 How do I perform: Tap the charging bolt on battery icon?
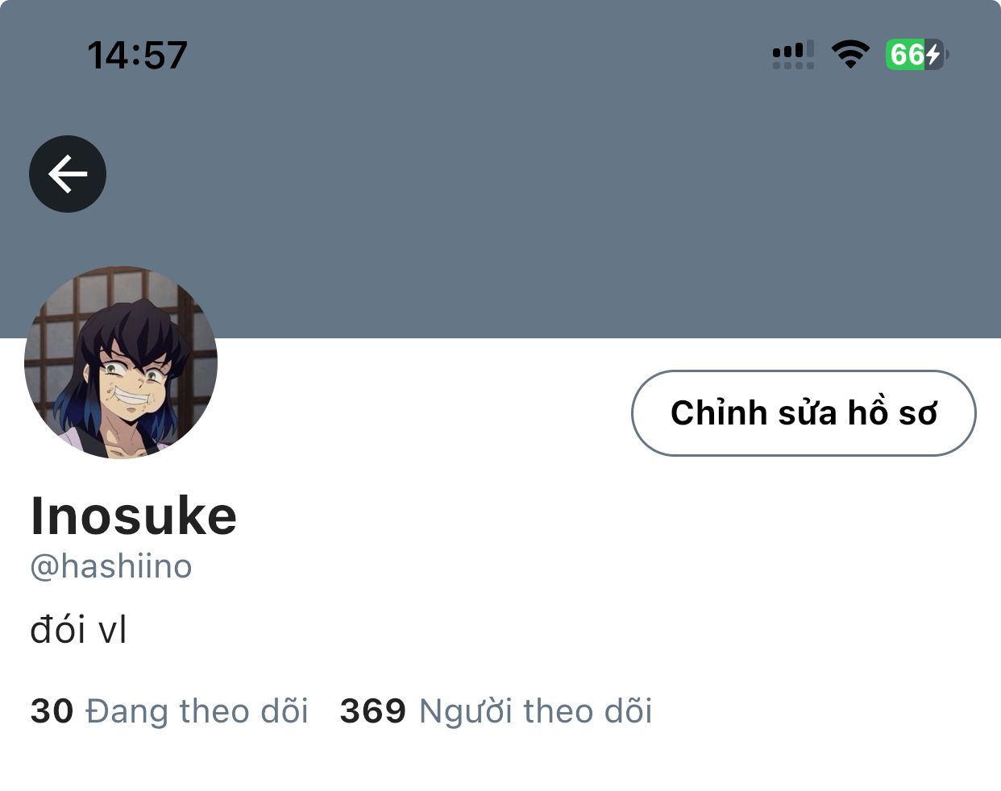point(933,54)
